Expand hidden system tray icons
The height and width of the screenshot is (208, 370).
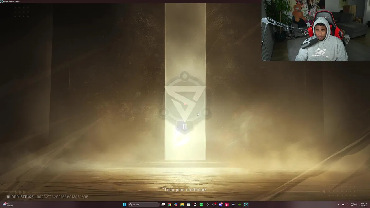point(338,205)
